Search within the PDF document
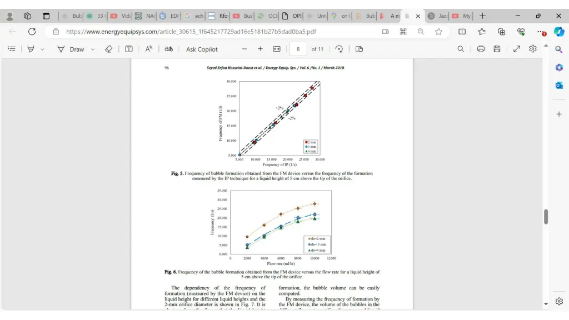 tap(461, 49)
